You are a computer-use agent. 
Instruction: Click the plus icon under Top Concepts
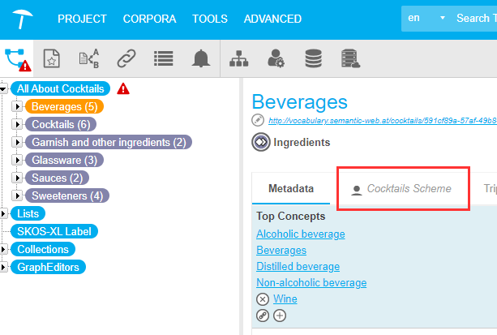click(x=280, y=316)
